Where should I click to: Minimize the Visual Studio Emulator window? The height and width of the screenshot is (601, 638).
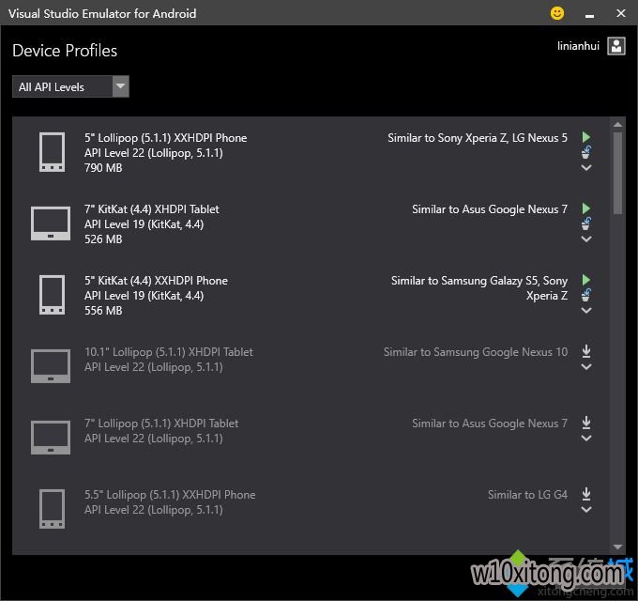pyautogui.click(x=589, y=14)
